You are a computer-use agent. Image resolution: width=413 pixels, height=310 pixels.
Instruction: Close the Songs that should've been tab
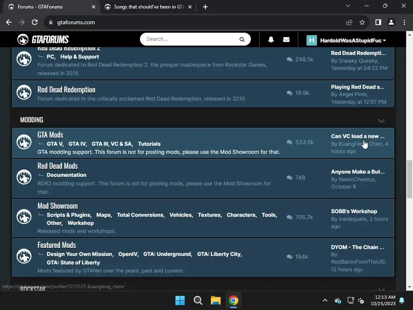(x=190, y=7)
